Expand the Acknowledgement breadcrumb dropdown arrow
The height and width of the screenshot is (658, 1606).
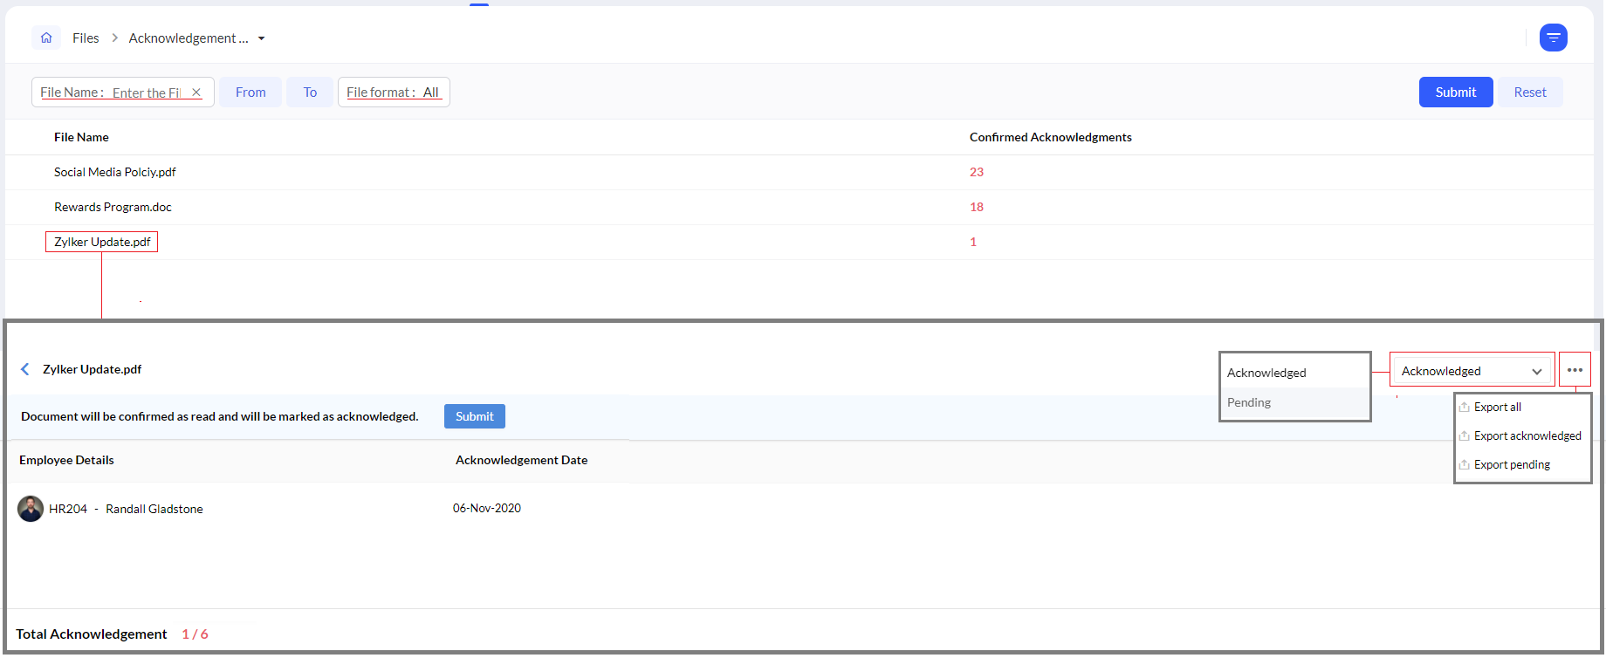point(261,38)
